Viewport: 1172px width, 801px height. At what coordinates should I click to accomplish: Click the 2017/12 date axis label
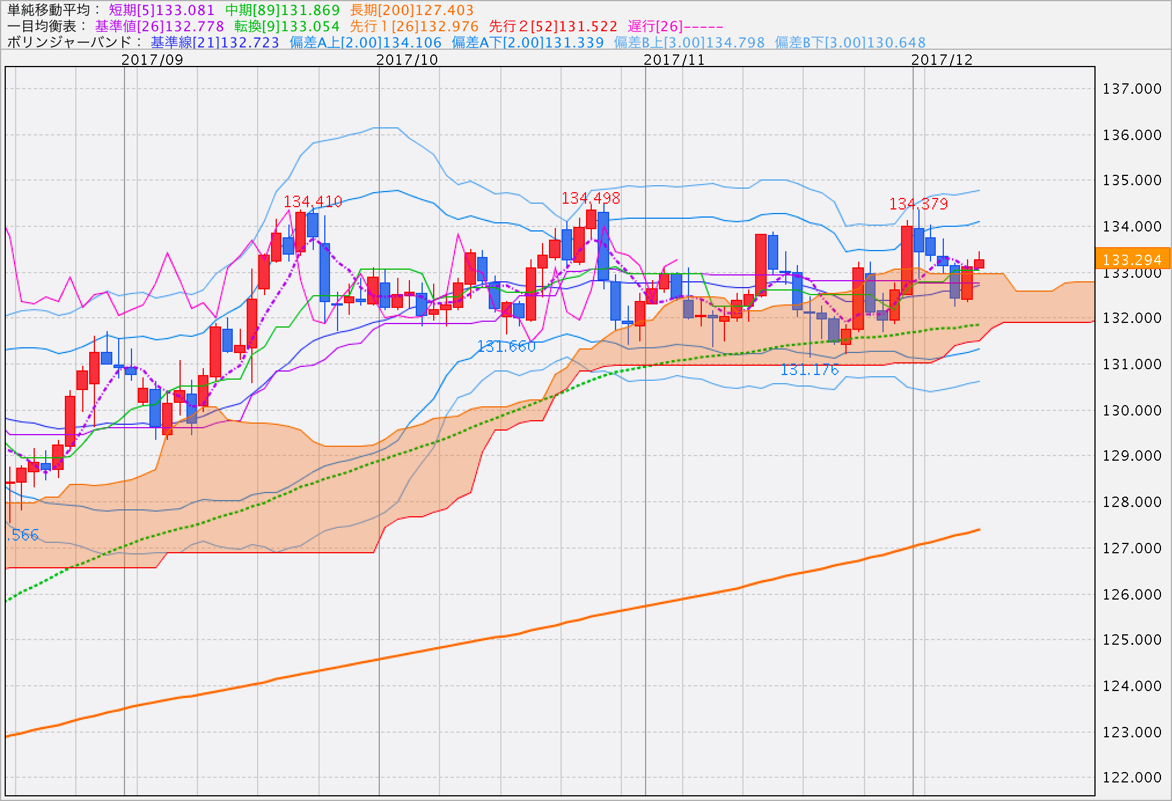point(942,60)
